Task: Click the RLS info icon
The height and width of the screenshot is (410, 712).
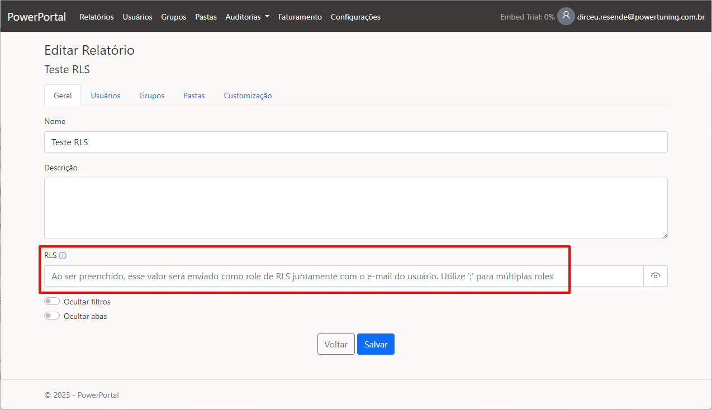Action: 63,256
